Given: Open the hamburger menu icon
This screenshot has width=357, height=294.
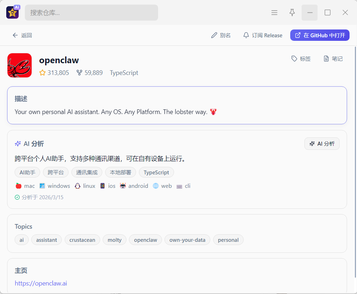Looking at the screenshot, I should coord(274,12).
